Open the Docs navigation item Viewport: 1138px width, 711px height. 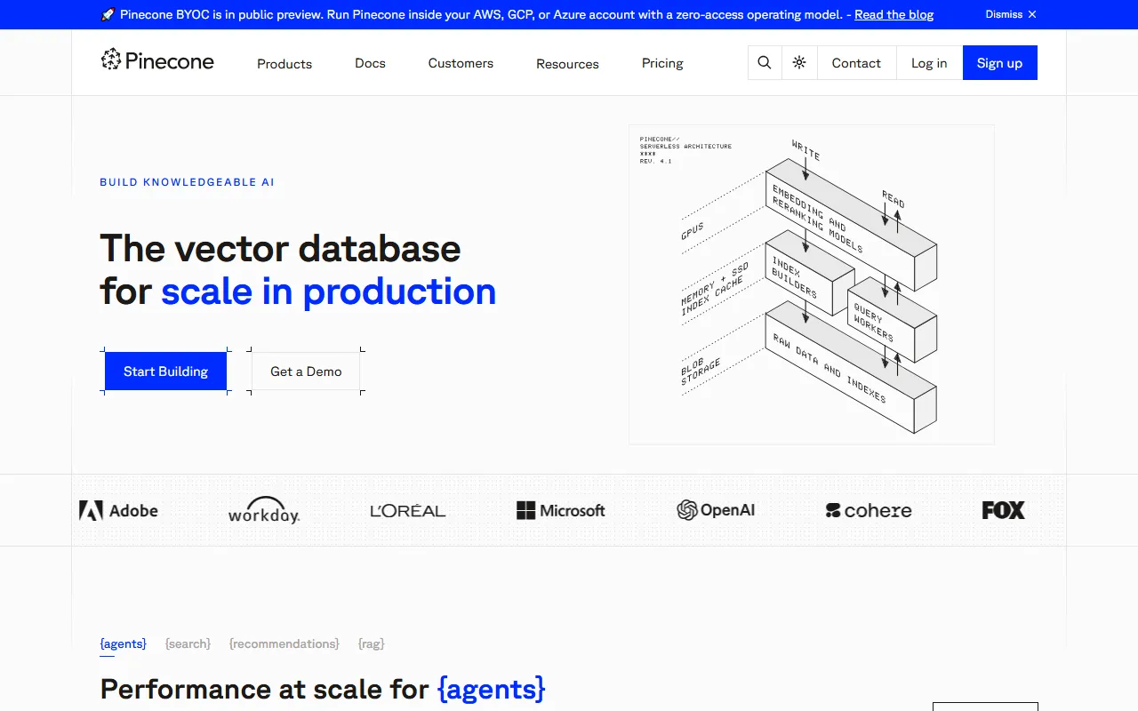370,63
